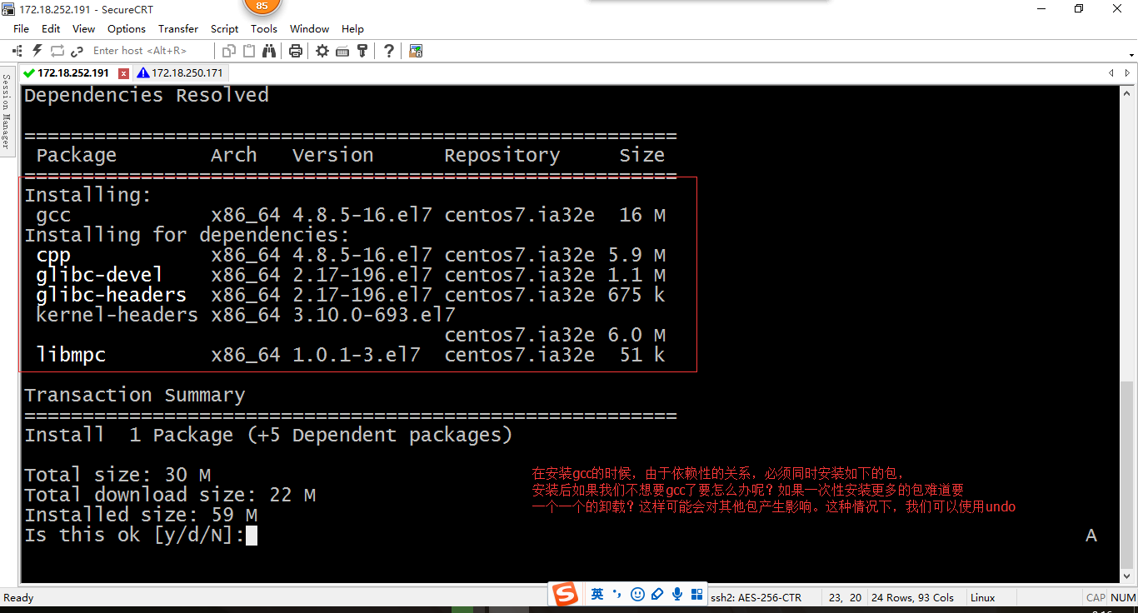Click the 'Total download size: 22 M' line
1138x613 pixels.
pyautogui.click(x=170, y=495)
